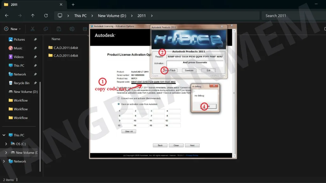Choose "I have an activation code" radio button
The height and width of the screenshot is (183, 326).
[x=119, y=104]
